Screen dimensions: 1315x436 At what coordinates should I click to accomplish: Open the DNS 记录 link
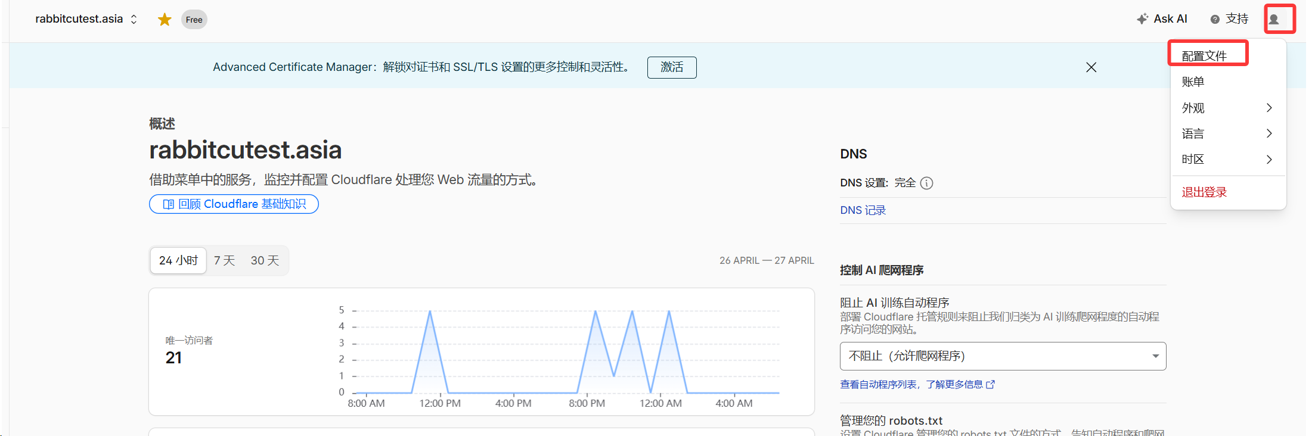(863, 210)
